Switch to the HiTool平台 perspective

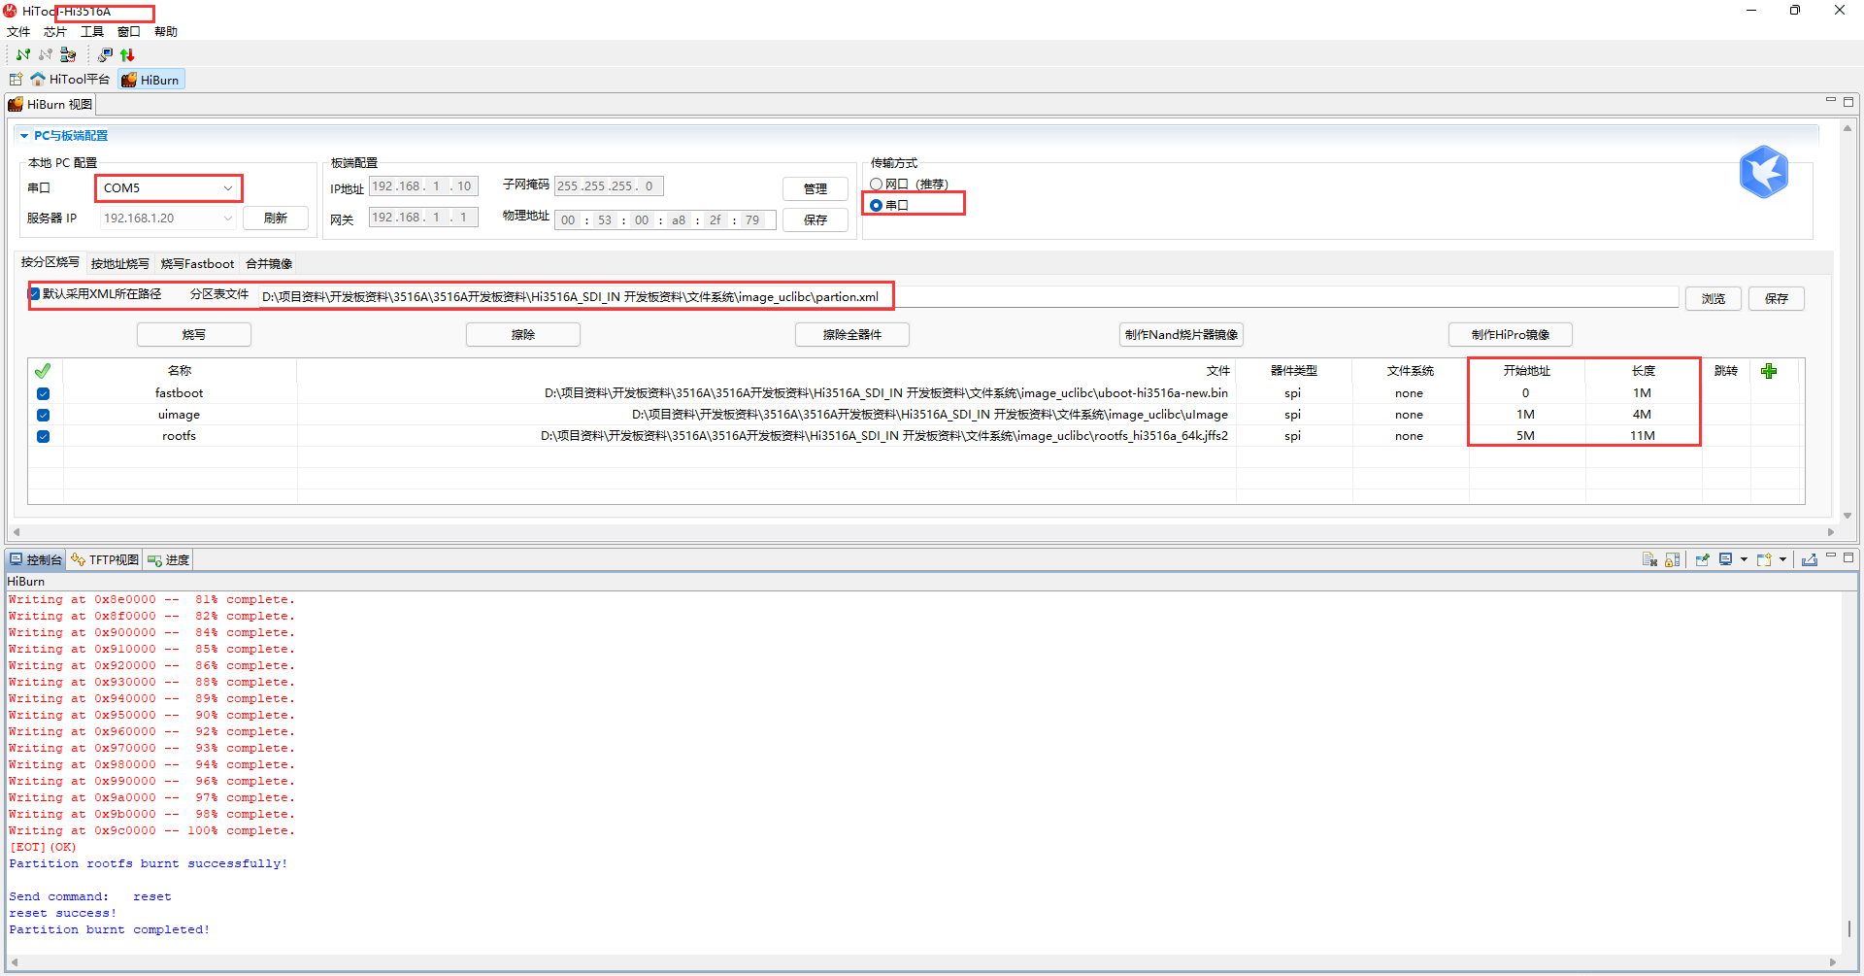[70, 80]
